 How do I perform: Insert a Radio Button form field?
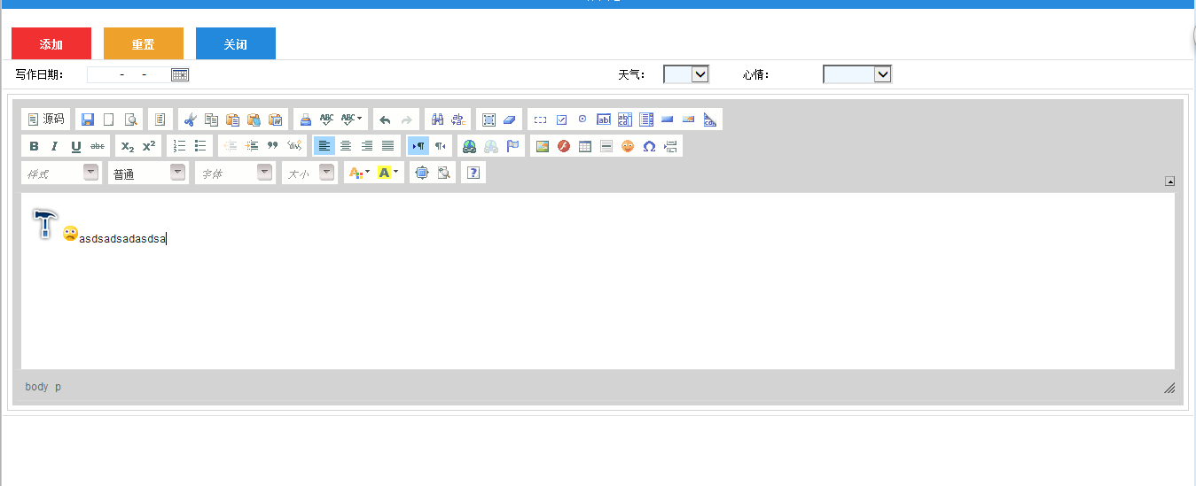[x=582, y=120]
